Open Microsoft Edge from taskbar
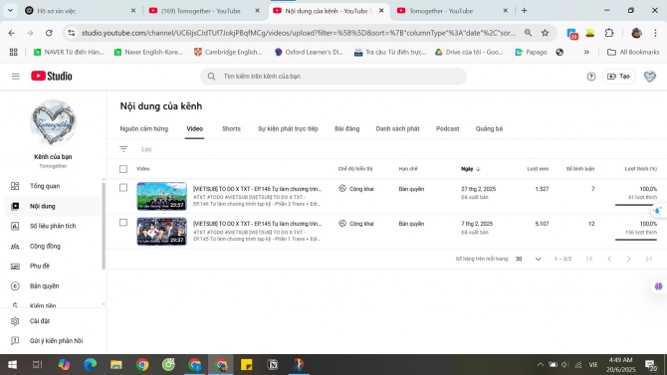The width and height of the screenshot is (667, 375). [91, 365]
